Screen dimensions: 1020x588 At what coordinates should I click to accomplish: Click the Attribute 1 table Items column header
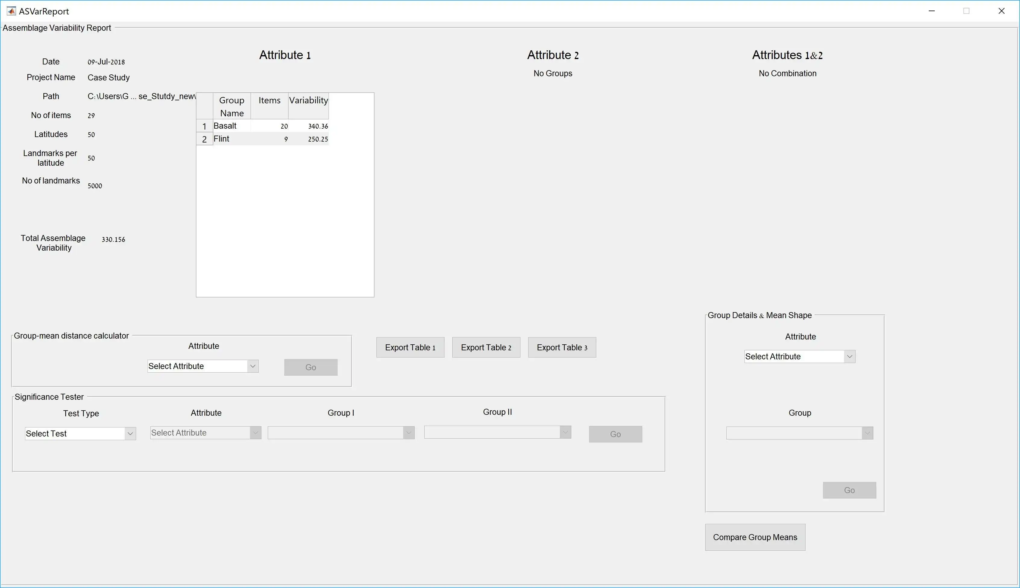268,106
